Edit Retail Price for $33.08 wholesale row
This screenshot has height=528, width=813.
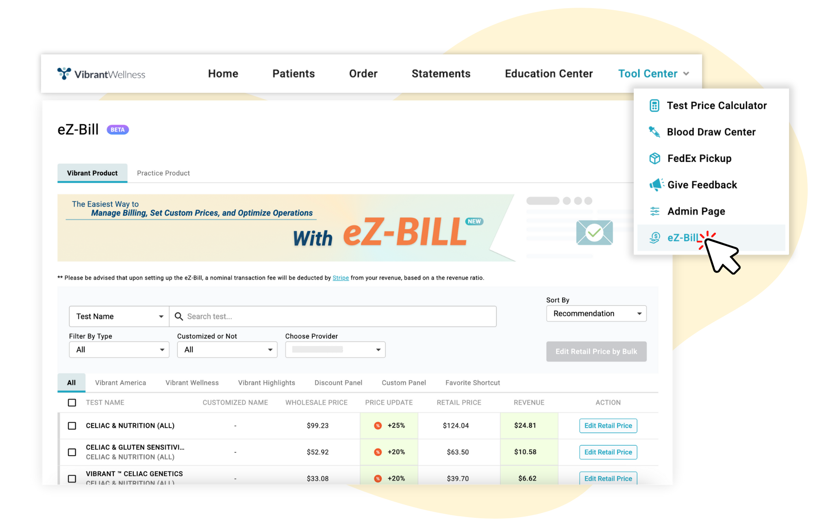(608, 478)
